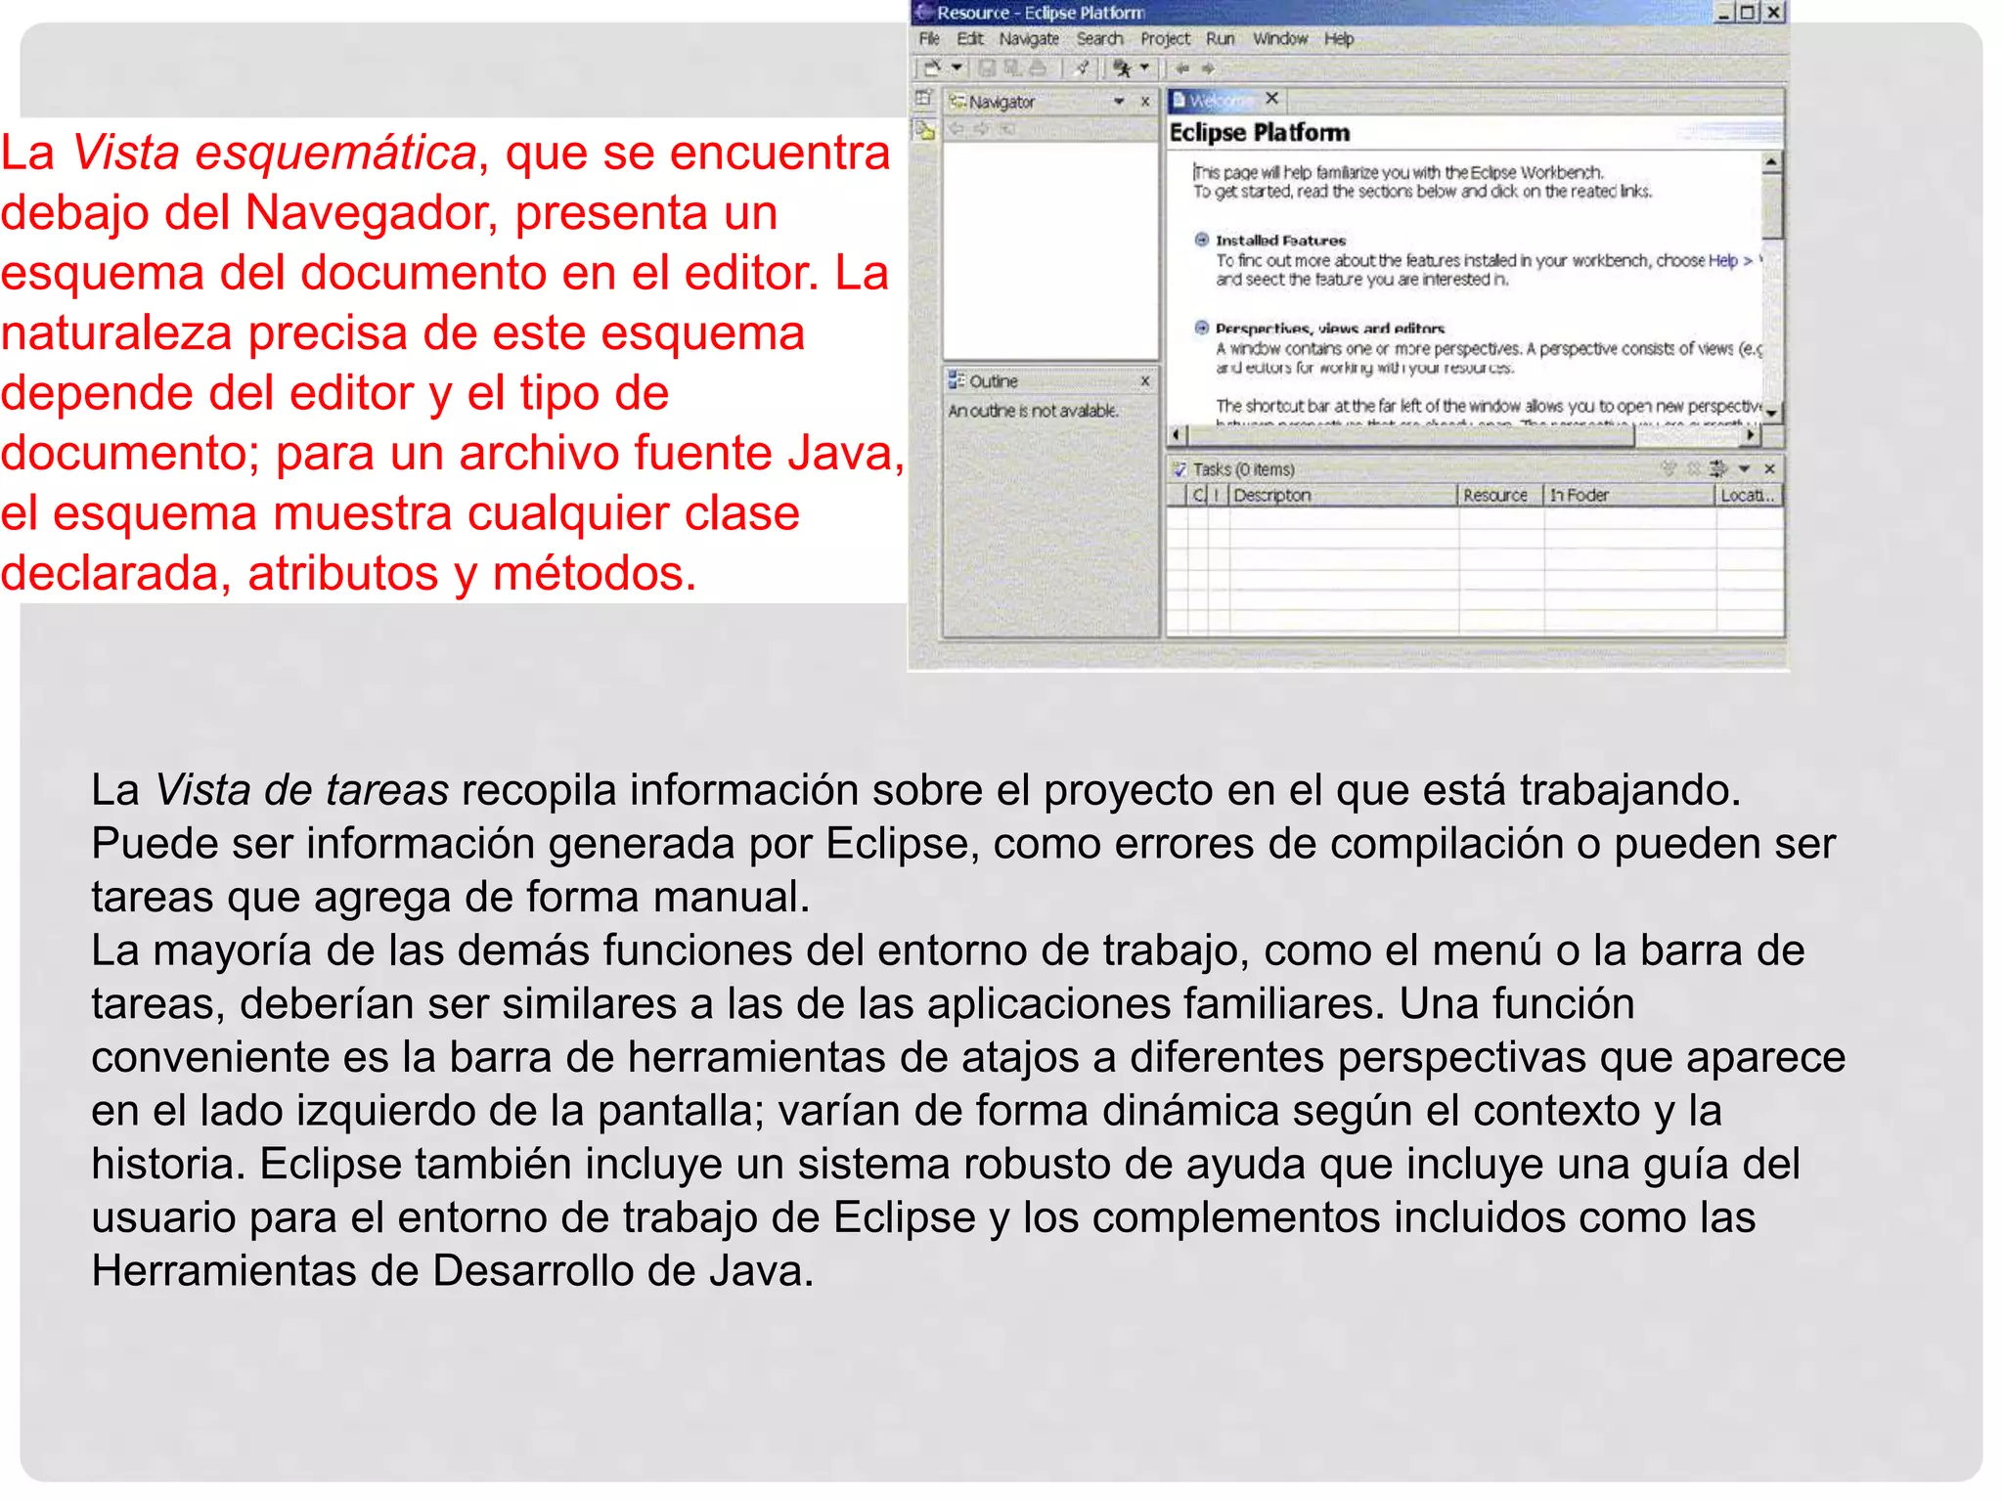Expand the New wizard dropdown arrow
This screenshot has height=1502, width=2003.
tap(957, 68)
